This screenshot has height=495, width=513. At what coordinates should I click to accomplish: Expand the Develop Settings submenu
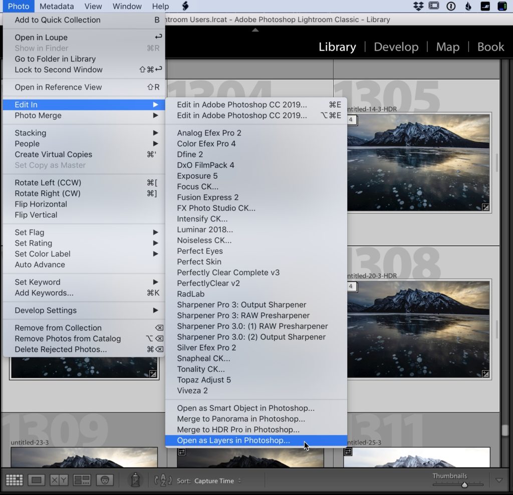84,310
